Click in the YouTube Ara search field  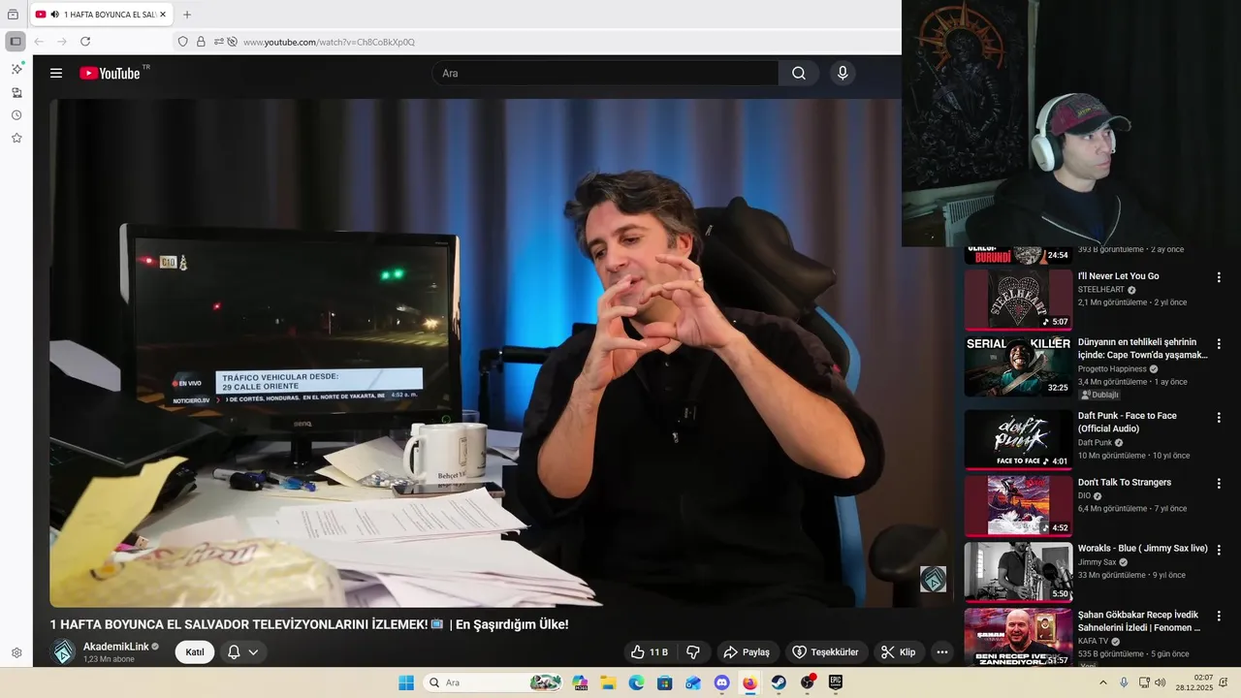(606, 73)
